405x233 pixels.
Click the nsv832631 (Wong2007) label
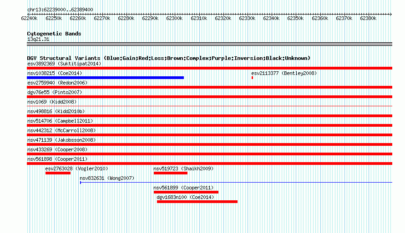click(107, 178)
